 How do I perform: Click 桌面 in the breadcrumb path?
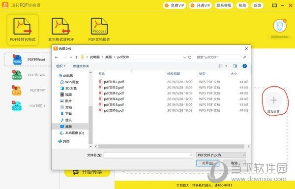pyautogui.click(x=108, y=57)
